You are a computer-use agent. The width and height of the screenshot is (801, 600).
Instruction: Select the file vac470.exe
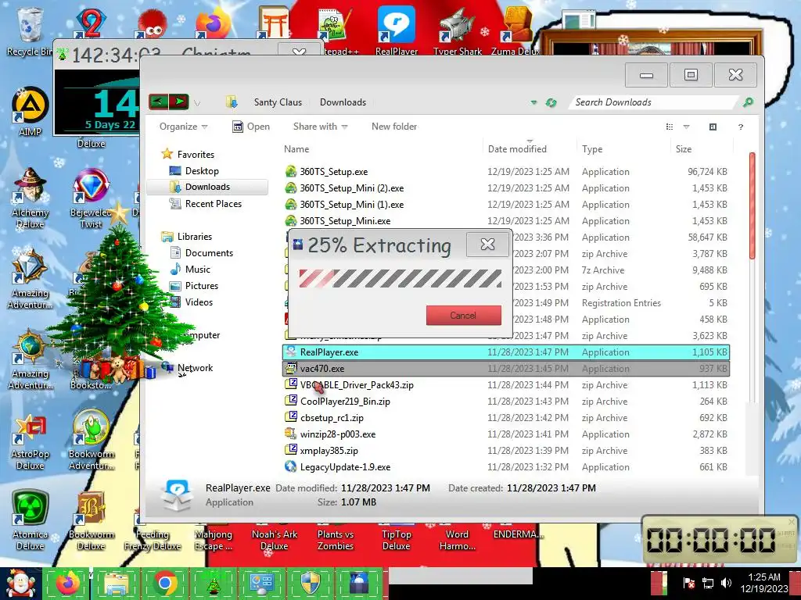[x=506, y=369]
